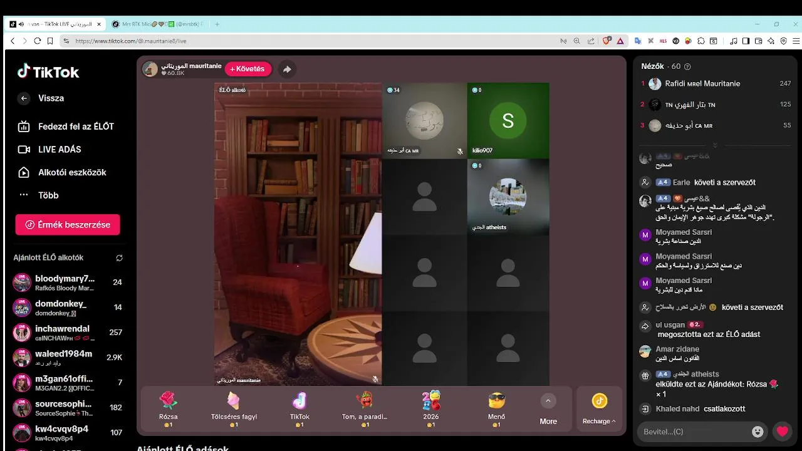Open Nézők info help icon
The image size is (802, 451).
(x=687, y=66)
